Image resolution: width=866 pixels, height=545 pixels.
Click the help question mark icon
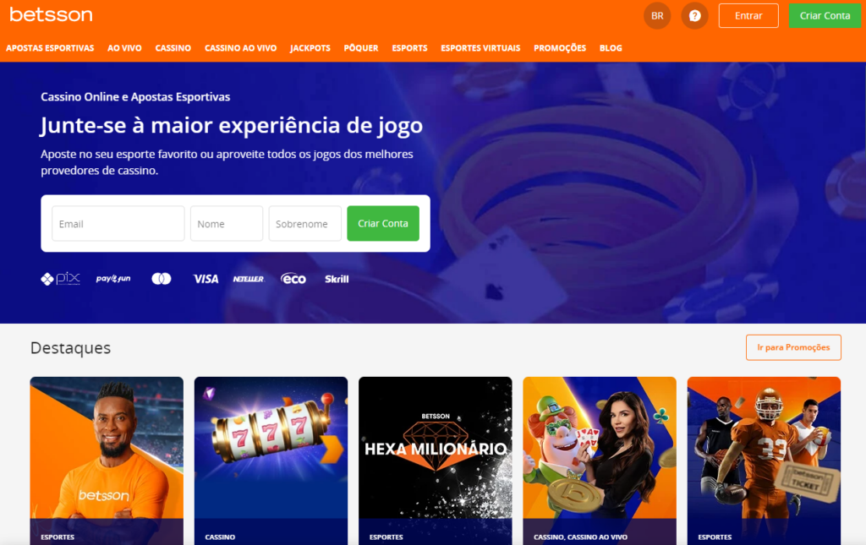point(695,15)
